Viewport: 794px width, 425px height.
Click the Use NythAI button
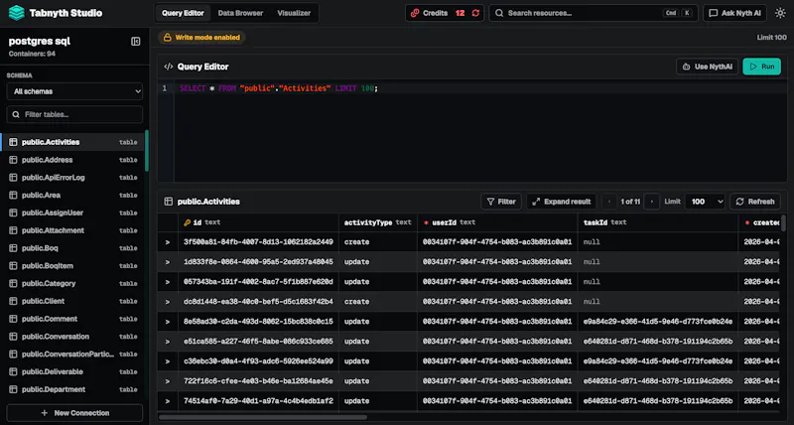(x=707, y=67)
